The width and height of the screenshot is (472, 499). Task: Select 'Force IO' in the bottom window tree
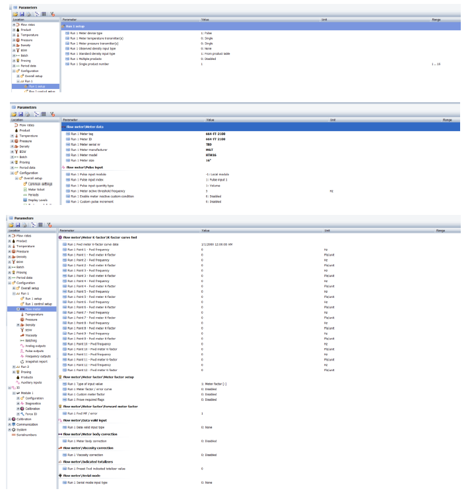31,414
